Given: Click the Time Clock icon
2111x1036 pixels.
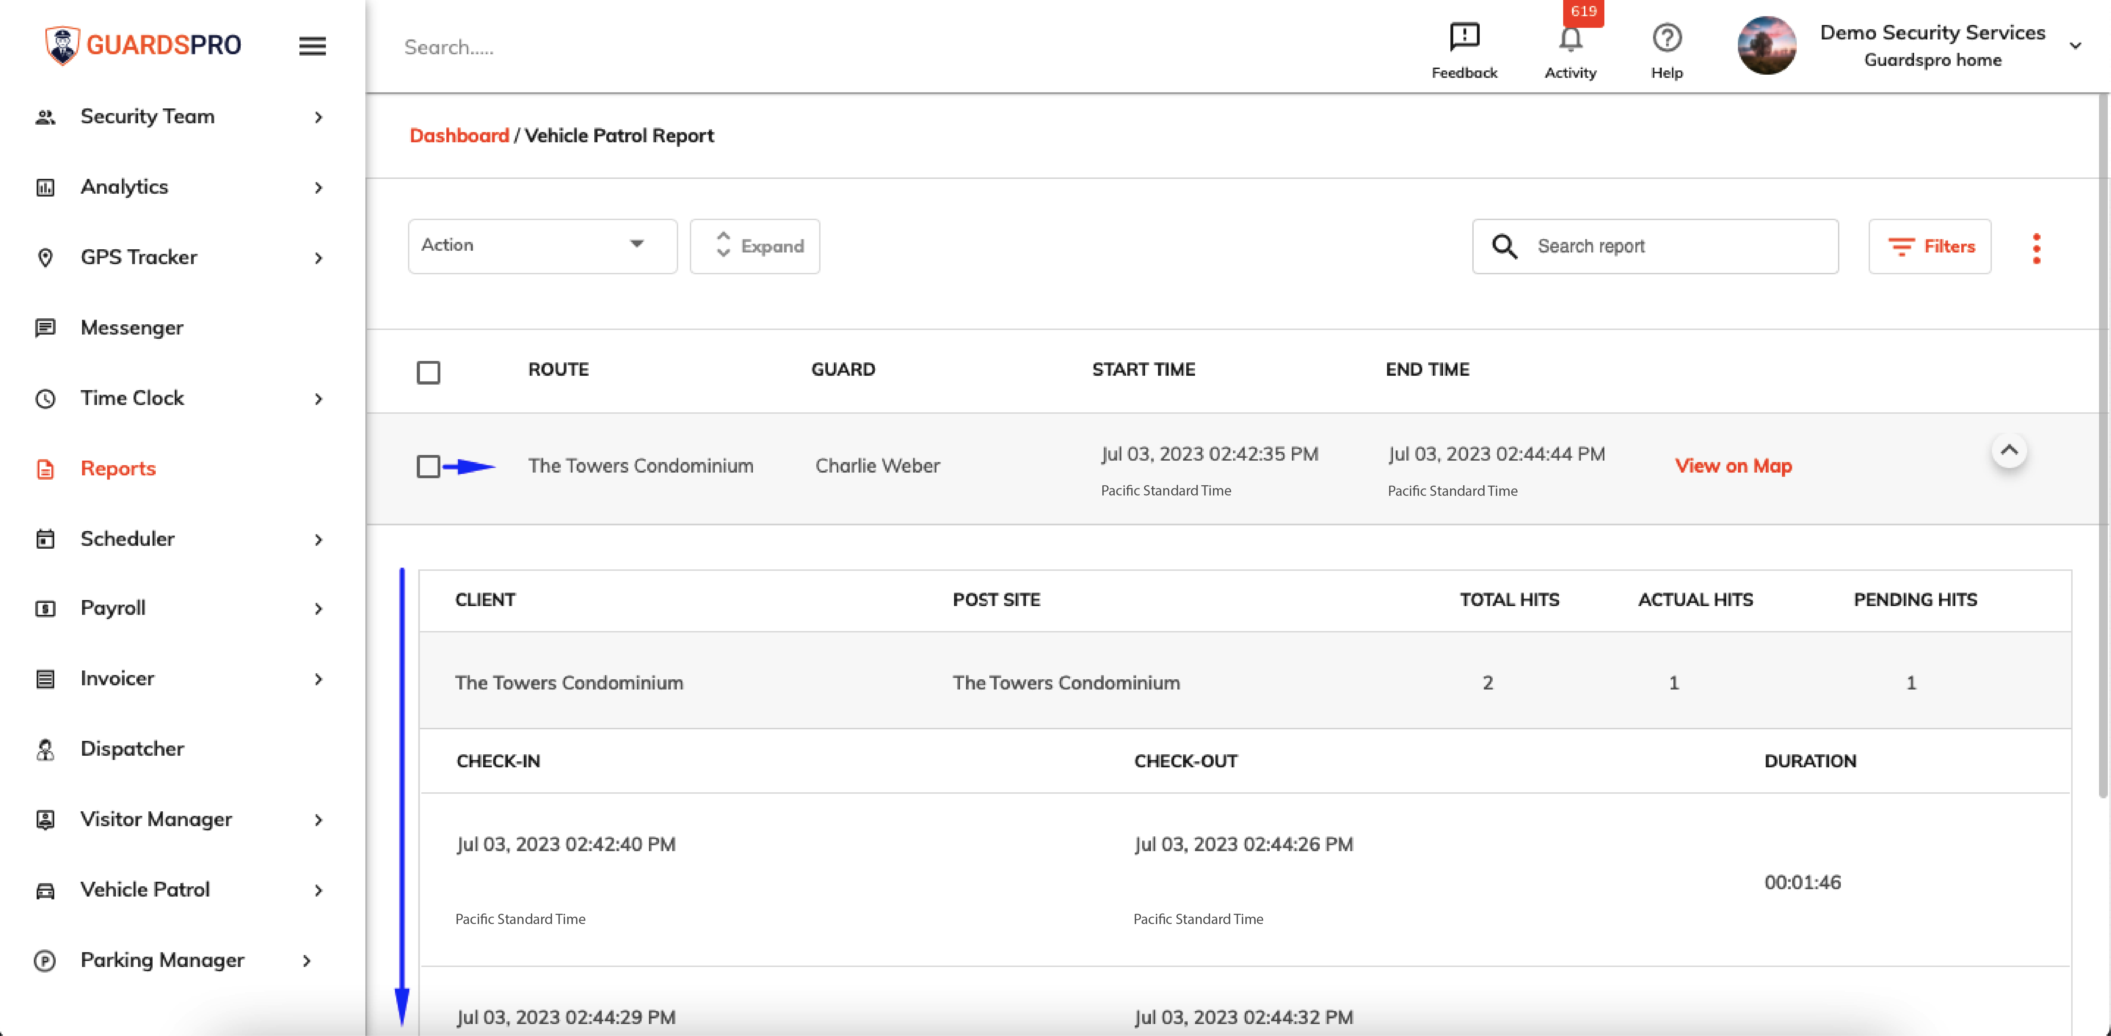Looking at the screenshot, I should pos(46,399).
